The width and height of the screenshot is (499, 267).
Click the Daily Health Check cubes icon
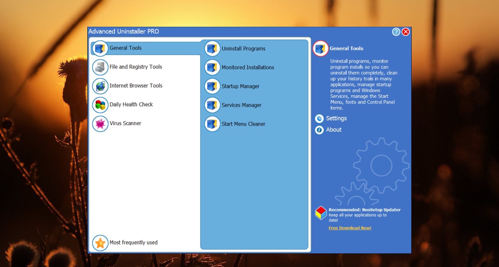click(100, 105)
